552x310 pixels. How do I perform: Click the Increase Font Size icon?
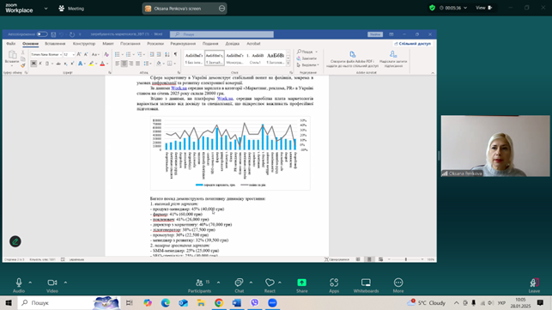tap(79, 54)
